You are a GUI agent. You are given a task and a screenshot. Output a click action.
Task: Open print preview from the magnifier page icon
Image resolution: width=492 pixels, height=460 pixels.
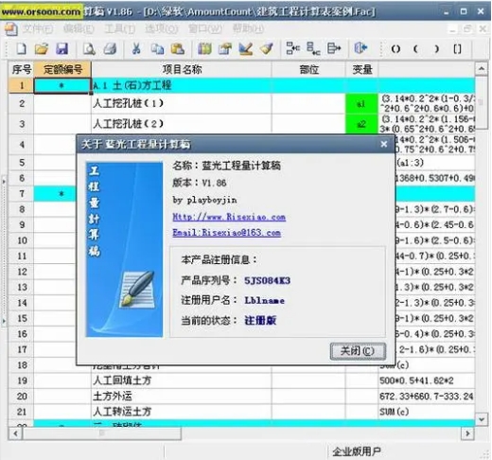(x=89, y=49)
